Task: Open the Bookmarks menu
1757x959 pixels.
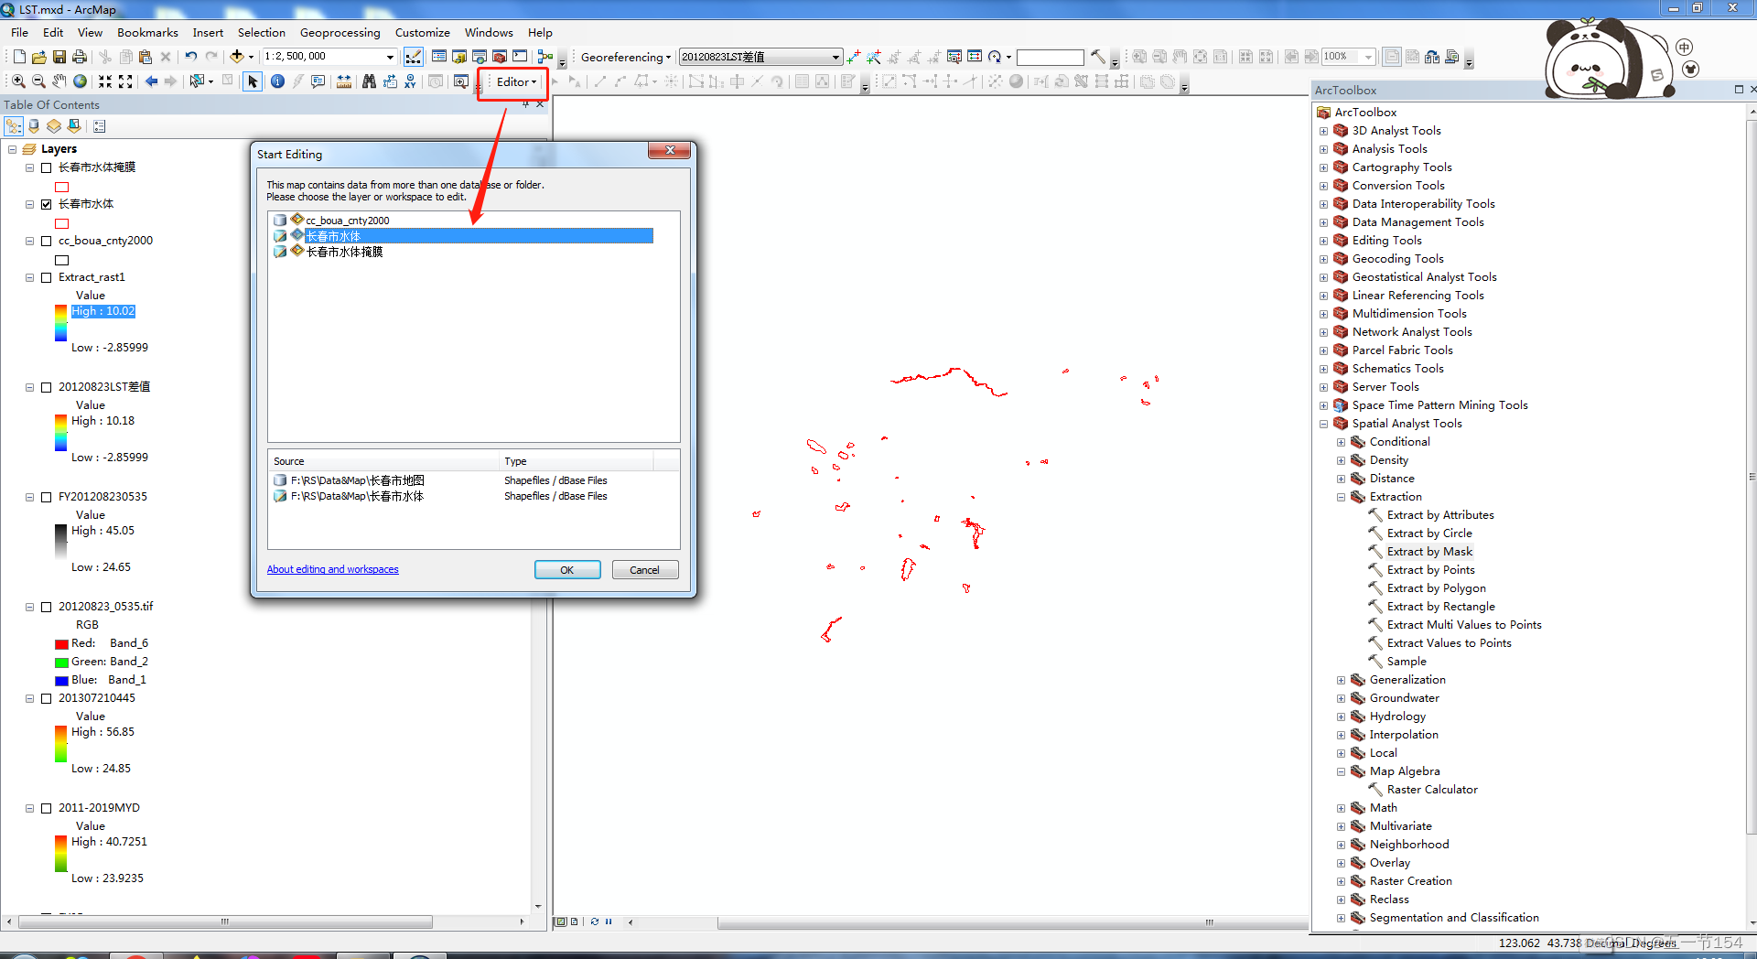Action: click(x=147, y=32)
